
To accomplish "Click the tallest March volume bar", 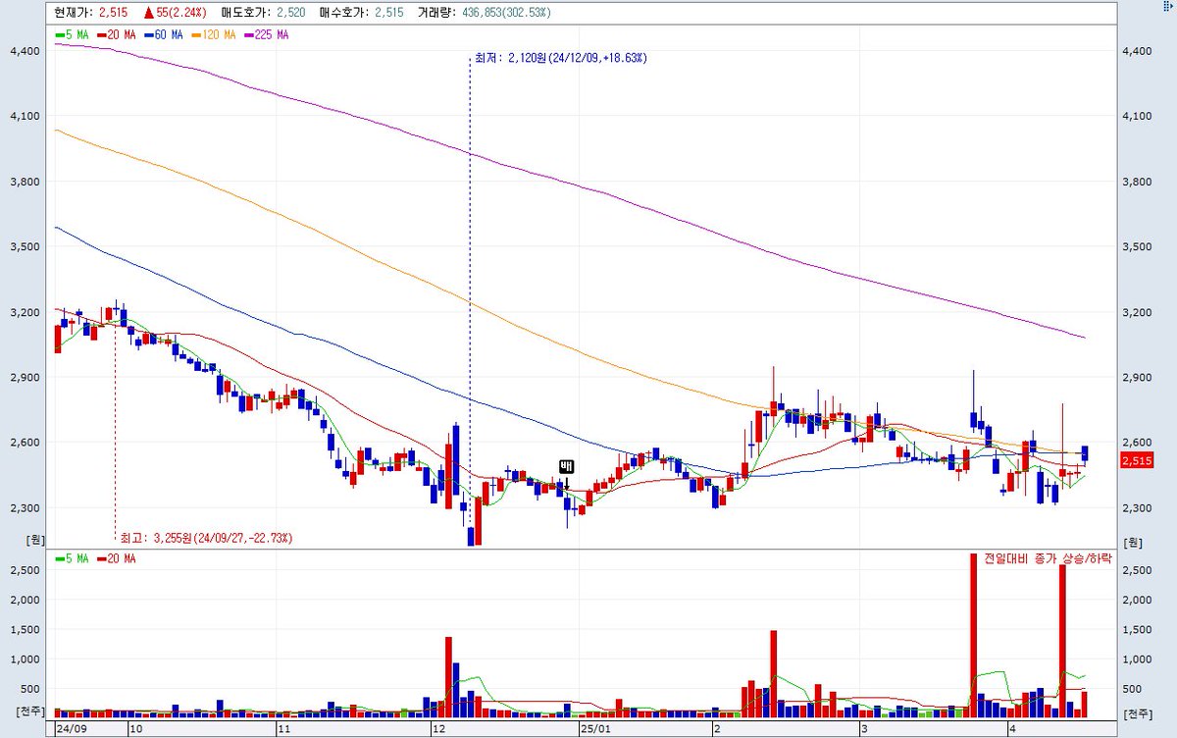I will pos(974,636).
